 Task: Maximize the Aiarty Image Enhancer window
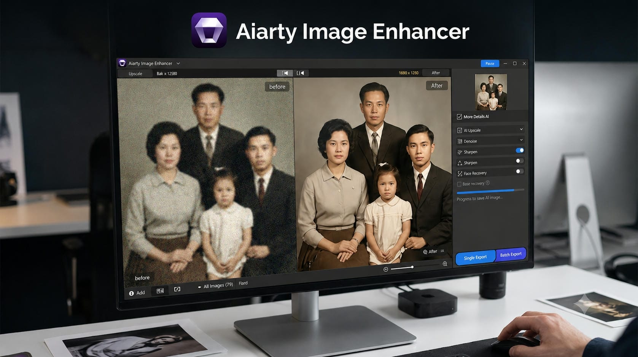515,64
